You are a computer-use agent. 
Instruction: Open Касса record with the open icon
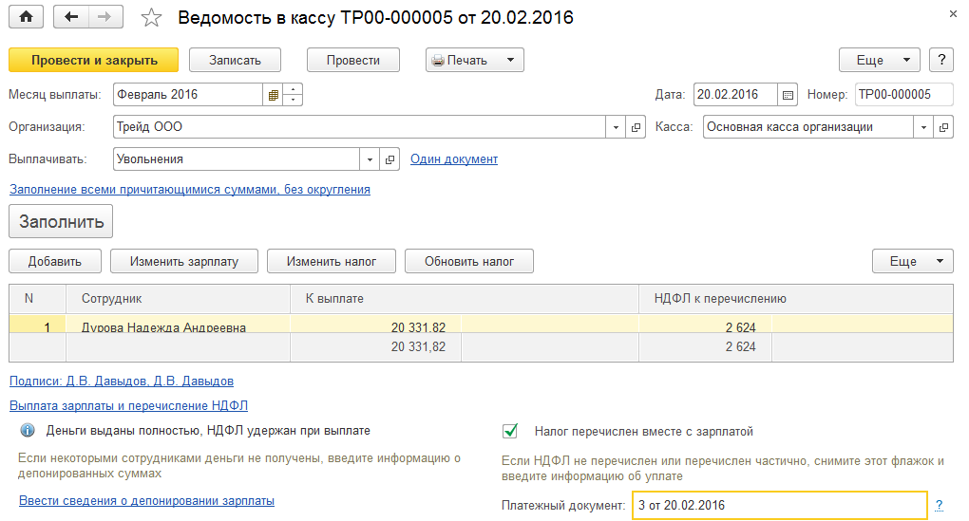pyautogui.click(x=943, y=127)
